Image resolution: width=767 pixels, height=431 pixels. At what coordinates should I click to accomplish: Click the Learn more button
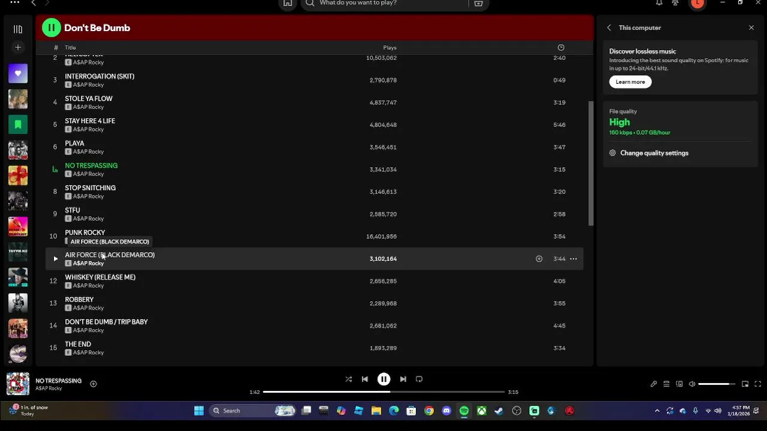[630, 82]
